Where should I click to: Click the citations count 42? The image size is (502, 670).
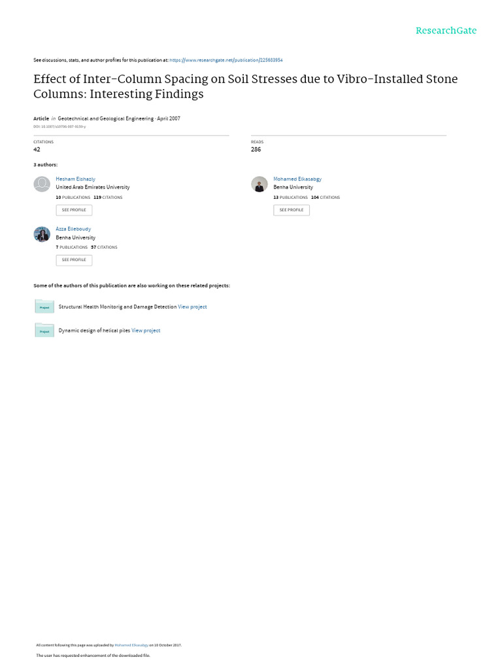(x=37, y=150)
